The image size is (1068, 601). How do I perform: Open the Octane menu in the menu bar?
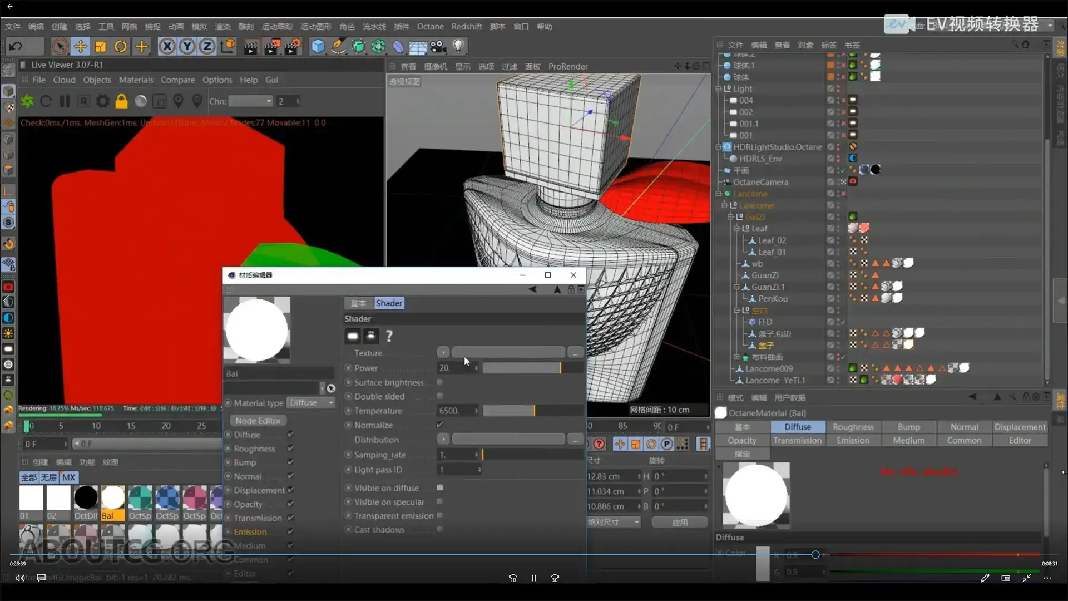(x=431, y=26)
